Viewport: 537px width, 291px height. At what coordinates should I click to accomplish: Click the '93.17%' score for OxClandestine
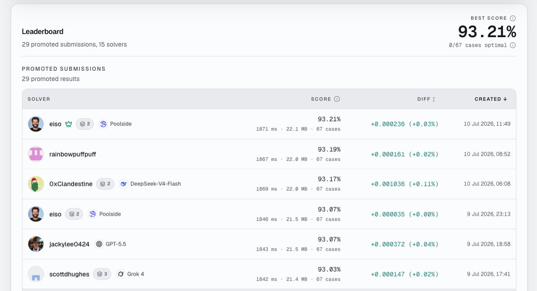click(x=329, y=179)
